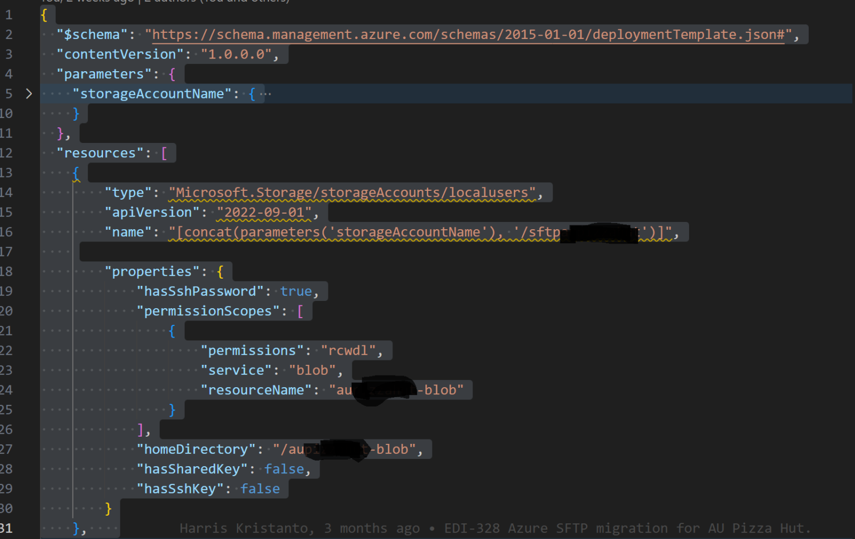The width and height of the screenshot is (855, 539).
Task: Open the schema.management.azure.com deploymentTemplate URL
Action: pyautogui.click(x=468, y=34)
